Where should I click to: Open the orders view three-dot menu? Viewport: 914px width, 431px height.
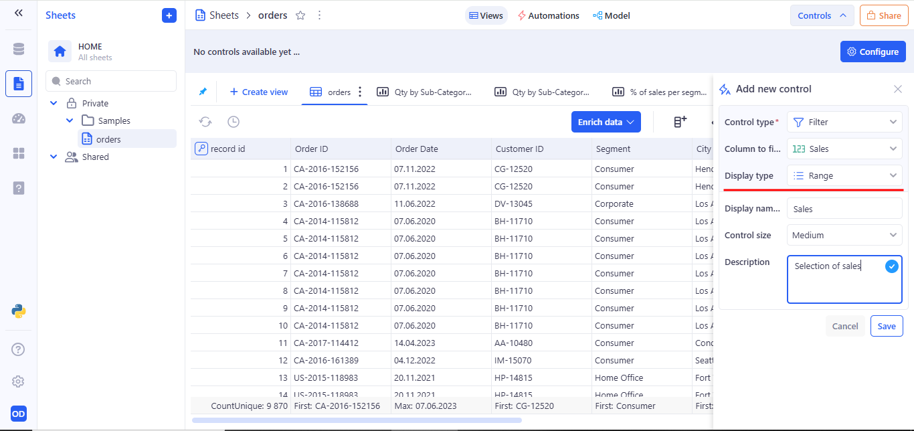(x=360, y=92)
